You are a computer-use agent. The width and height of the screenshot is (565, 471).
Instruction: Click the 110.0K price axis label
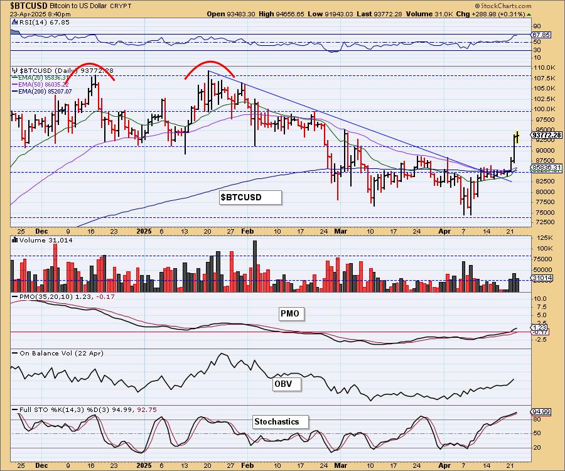tap(545, 68)
